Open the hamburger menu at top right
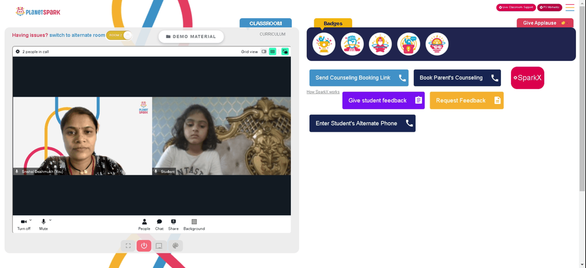This screenshot has height=268, width=586. pos(570,8)
